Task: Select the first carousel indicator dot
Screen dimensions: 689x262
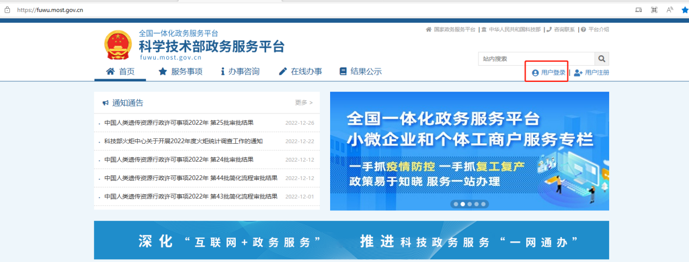Action: [x=455, y=205]
